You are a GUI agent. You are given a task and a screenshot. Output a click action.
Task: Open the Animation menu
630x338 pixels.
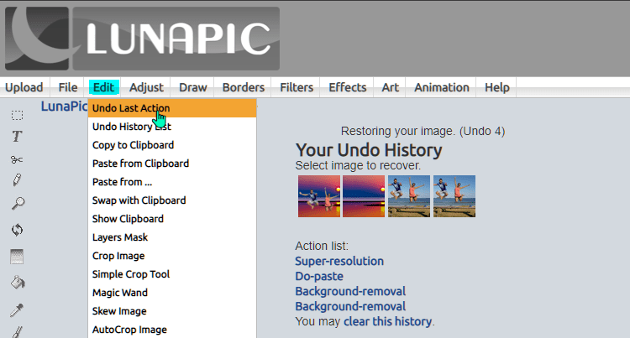442,87
